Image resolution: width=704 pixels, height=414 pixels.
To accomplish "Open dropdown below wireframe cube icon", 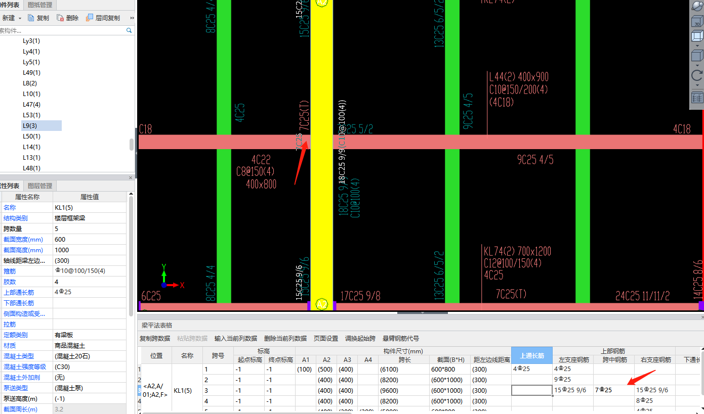I will 697,45.
